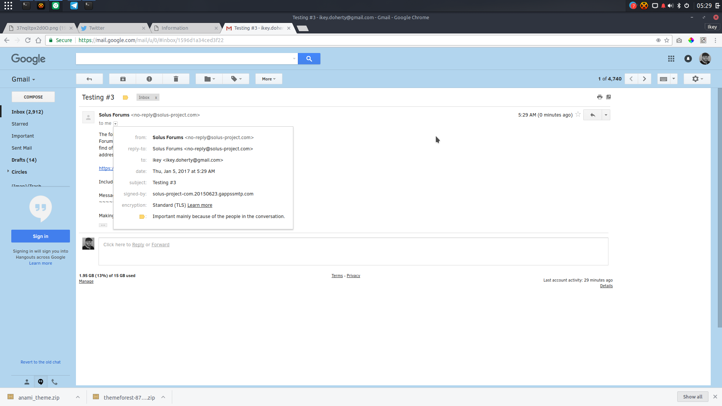Open the More actions dropdown
The width and height of the screenshot is (722, 406).
click(x=268, y=79)
